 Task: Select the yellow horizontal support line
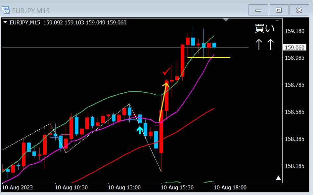[209, 57]
